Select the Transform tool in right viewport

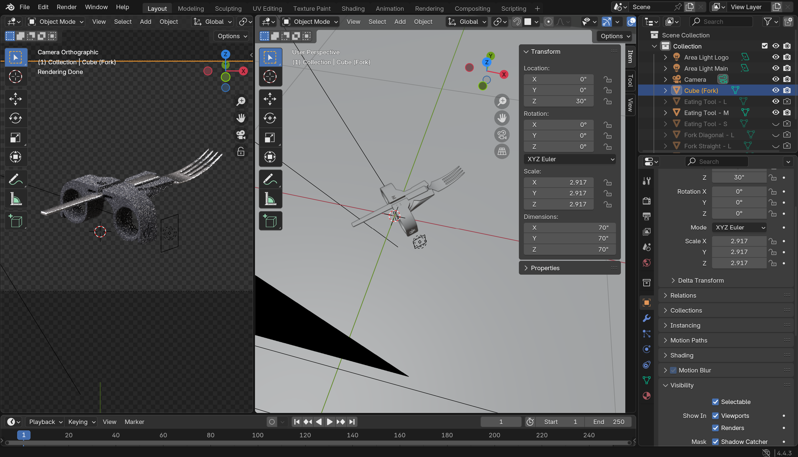270,157
